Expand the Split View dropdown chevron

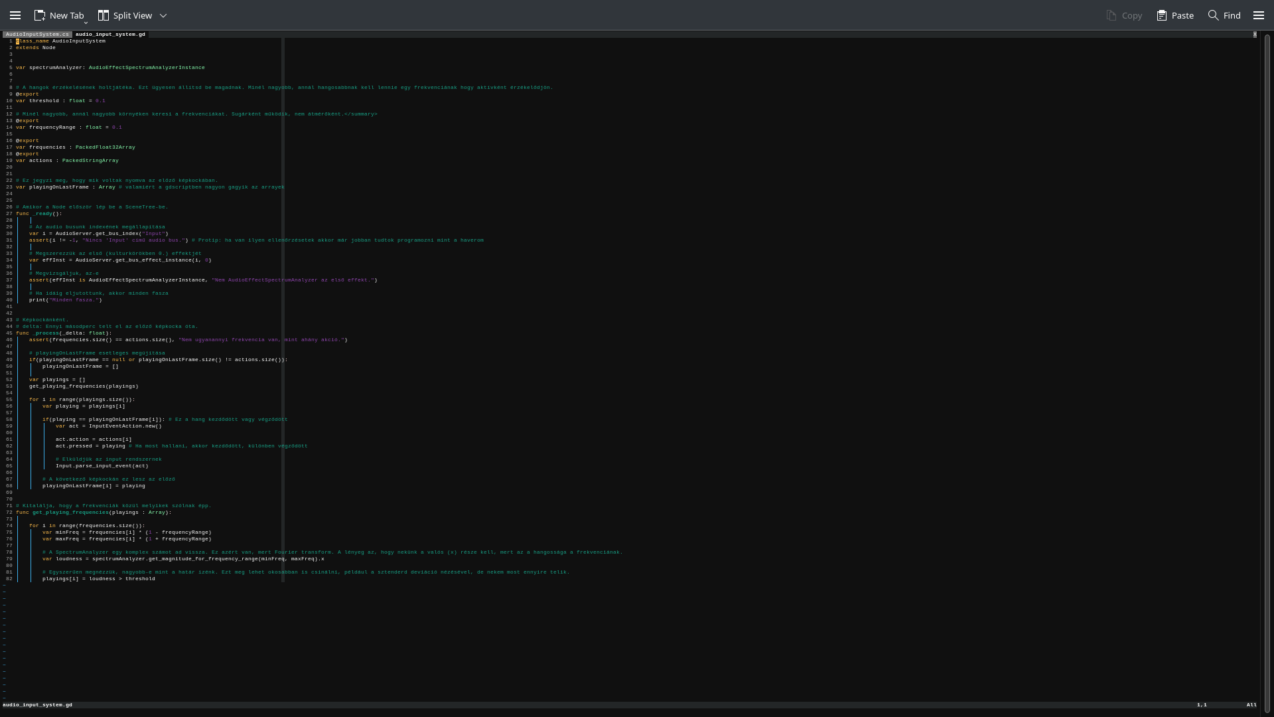[163, 15]
